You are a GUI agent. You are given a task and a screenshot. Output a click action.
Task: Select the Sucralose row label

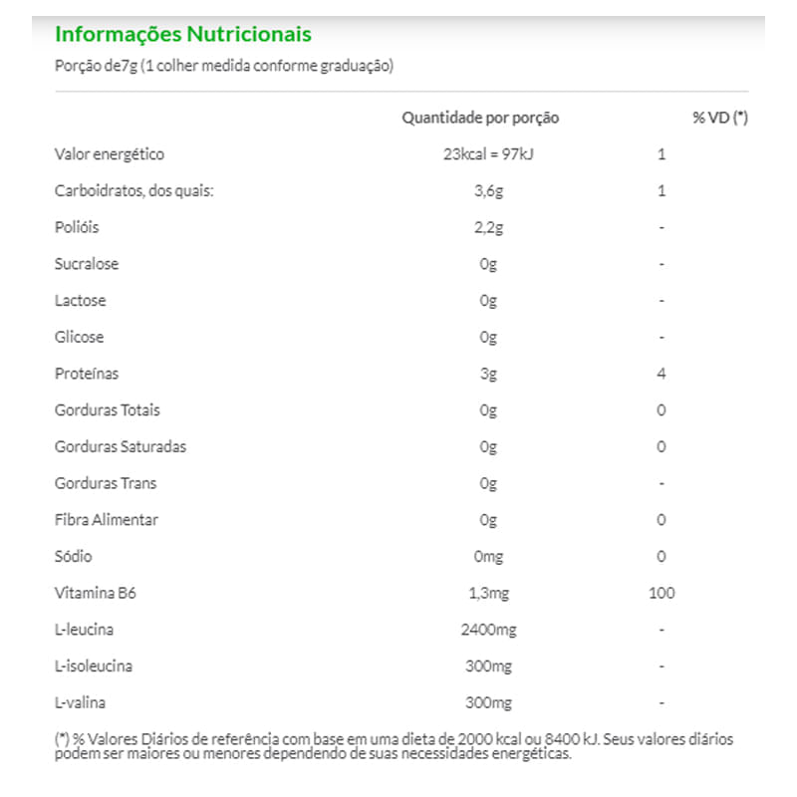click(87, 264)
